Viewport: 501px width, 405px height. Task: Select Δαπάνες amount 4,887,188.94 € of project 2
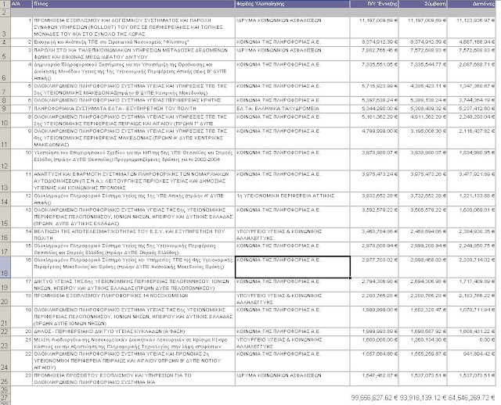click(471, 42)
